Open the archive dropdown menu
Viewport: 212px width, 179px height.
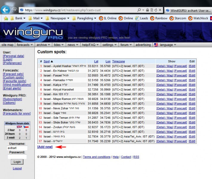pyautogui.click(x=43, y=45)
